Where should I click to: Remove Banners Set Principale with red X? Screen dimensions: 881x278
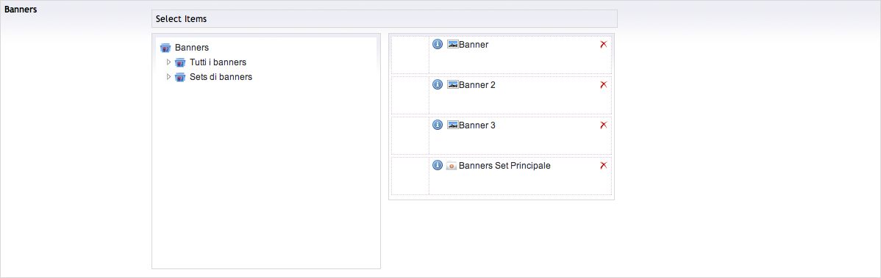point(604,165)
